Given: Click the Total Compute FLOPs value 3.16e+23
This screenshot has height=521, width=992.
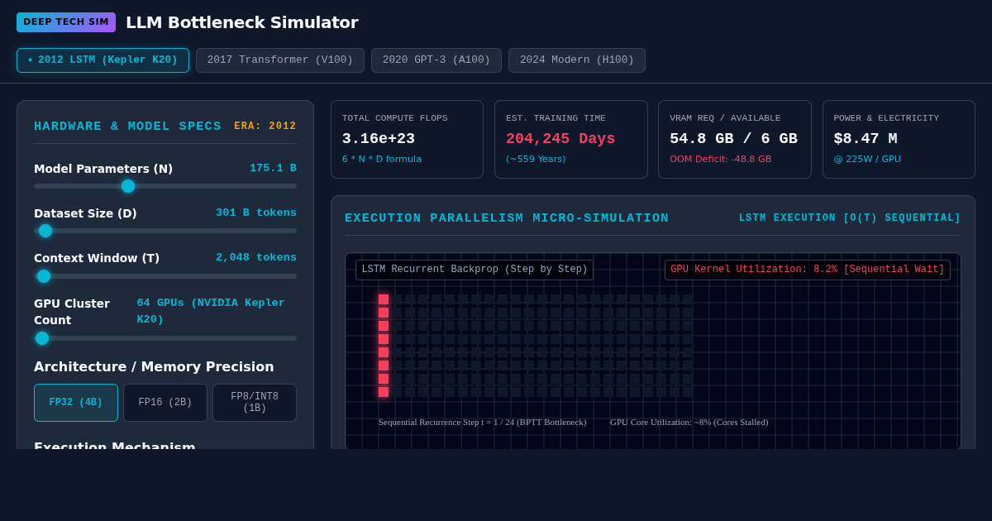Looking at the screenshot, I should coord(379,139).
